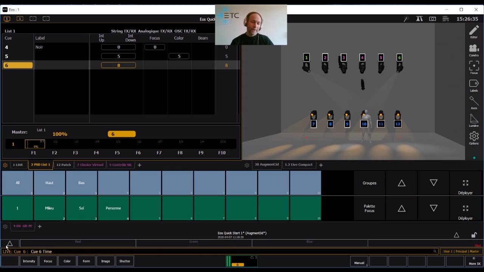The width and height of the screenshot is (484, 272).
Task: Toggle the Lumière beam cone icon
Action: pyautogui.click(x=474, y=121)
